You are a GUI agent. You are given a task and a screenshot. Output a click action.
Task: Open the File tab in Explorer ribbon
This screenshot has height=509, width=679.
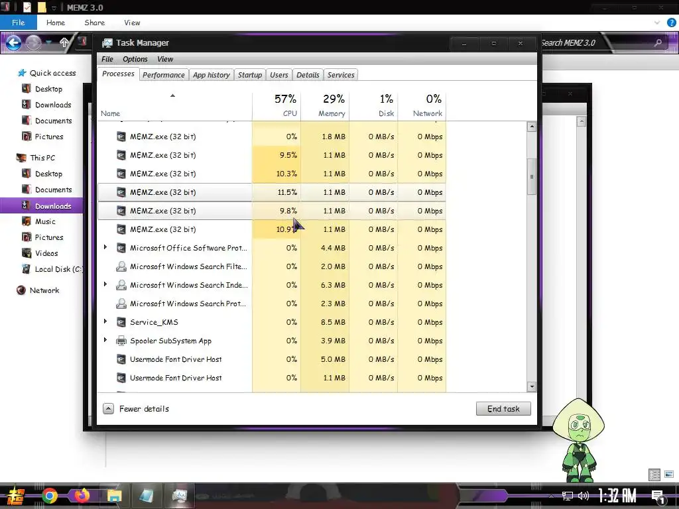pyautogui.click(x=18, y=23)
